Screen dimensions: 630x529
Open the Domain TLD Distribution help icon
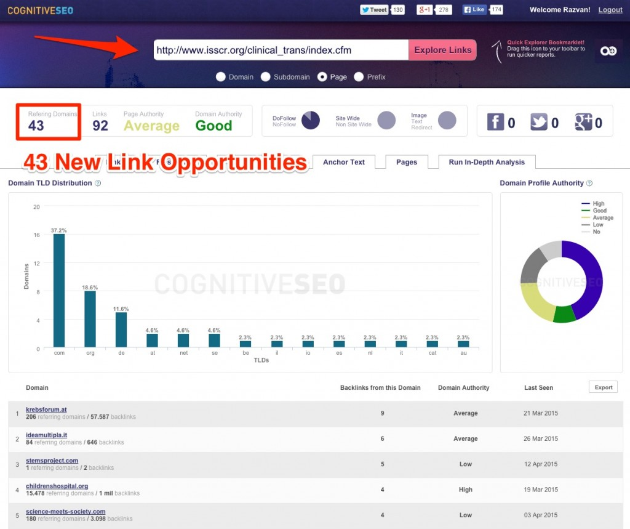[x=98, y=183]
